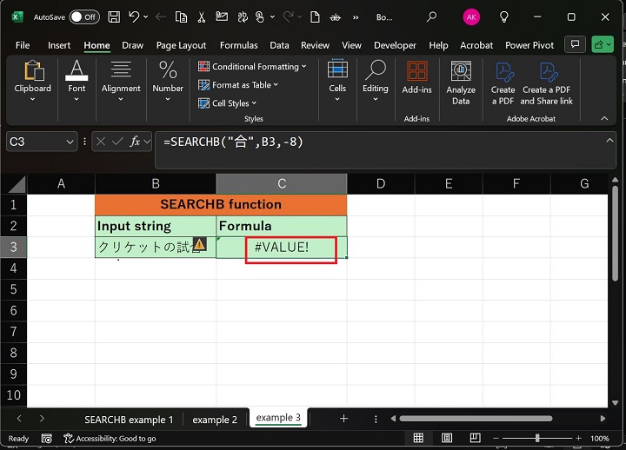
Task: Click the Save icon in title bar
Action: [112, 17]
